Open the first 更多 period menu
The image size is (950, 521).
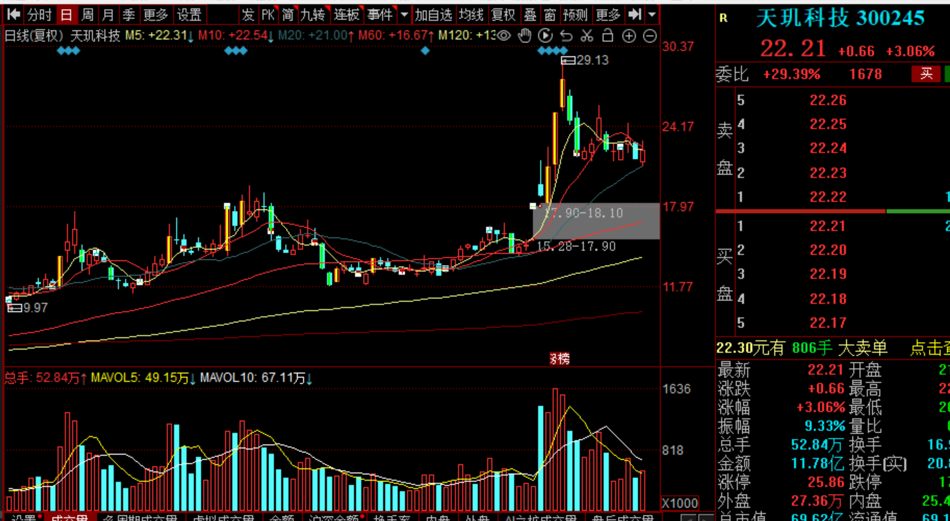pos(155,15)
